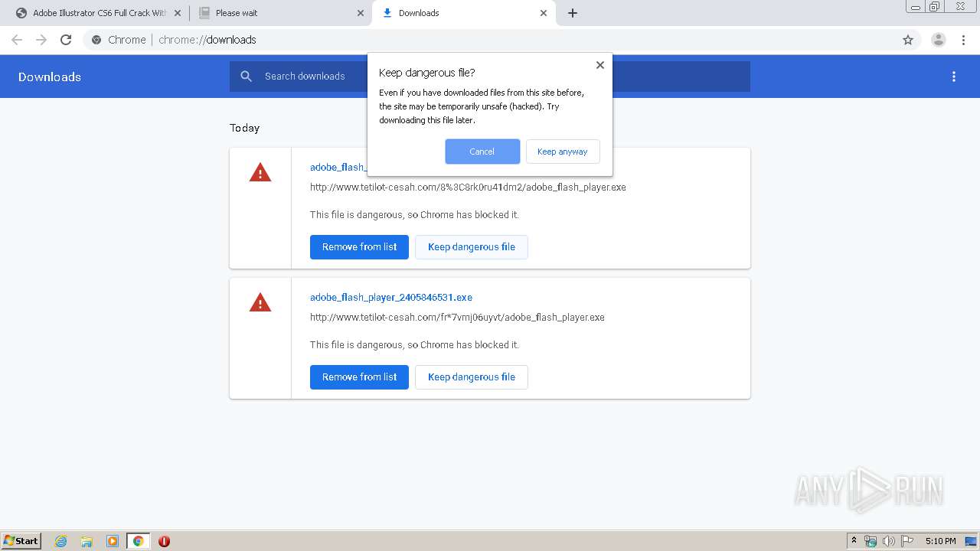The width and height of the screenshot is (980, 551).
Task: Click the forward navigation arrow
Action: pyautogui.click(x=41, y=40)
